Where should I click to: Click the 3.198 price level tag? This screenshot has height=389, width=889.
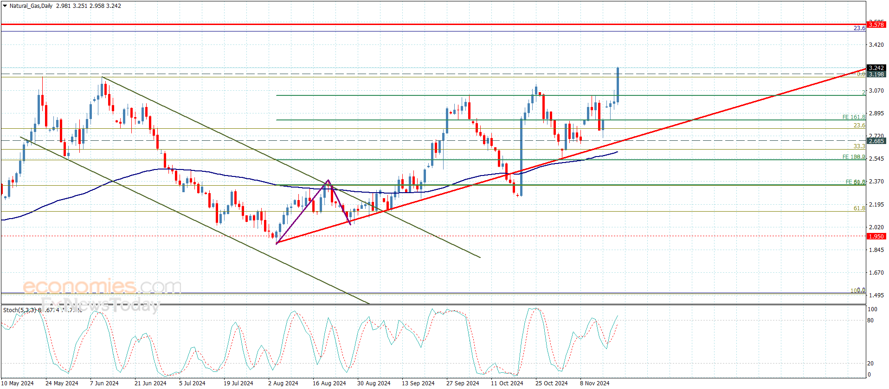pyautogui.click(x=876, y=74)
